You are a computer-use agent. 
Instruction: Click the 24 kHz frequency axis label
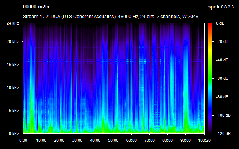(x=13, y=23)
